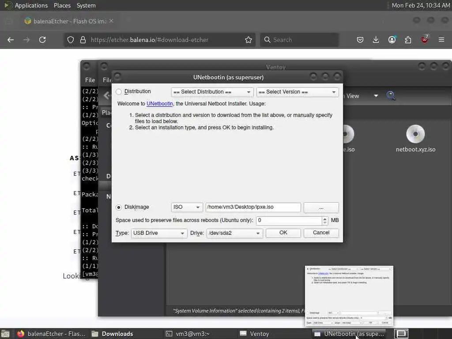Open the Drive /dev/sda2 dropdown
The width and height of the screenshot is (452, 339).
234,233
